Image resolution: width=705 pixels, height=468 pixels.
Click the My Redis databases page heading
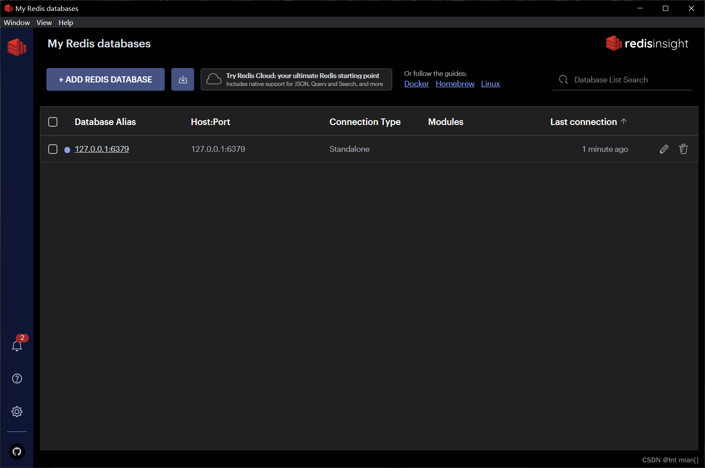[x=99, y=43]
